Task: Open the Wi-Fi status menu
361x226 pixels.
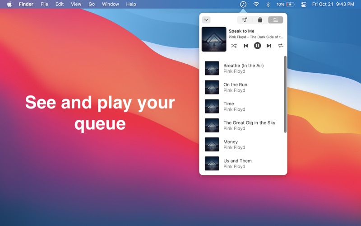Action: [256, 4]
